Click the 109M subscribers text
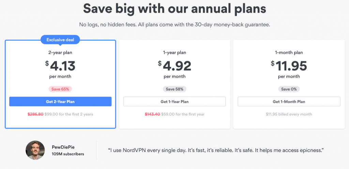 coord(68,154)
